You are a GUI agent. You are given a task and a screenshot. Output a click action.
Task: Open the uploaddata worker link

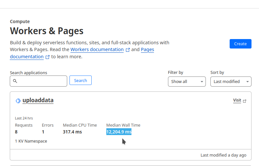pos(38,100)
